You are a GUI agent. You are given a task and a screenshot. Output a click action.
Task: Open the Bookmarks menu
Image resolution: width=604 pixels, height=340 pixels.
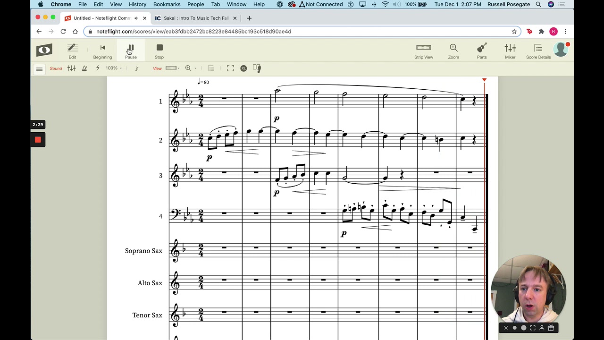(x=167, y=4)
